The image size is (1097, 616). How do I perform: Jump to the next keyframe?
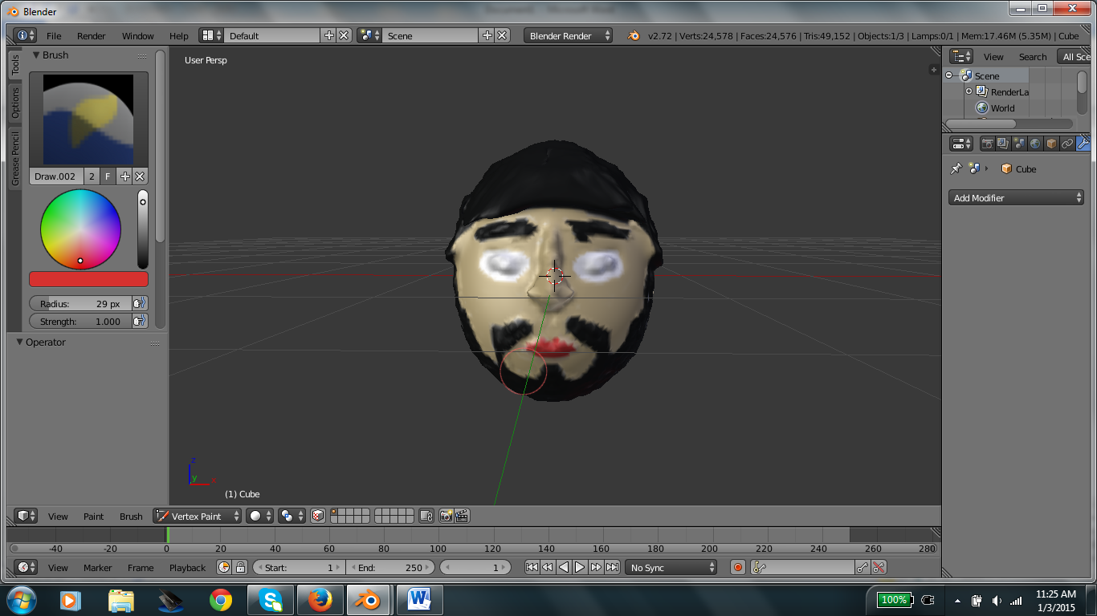point(596,567)
